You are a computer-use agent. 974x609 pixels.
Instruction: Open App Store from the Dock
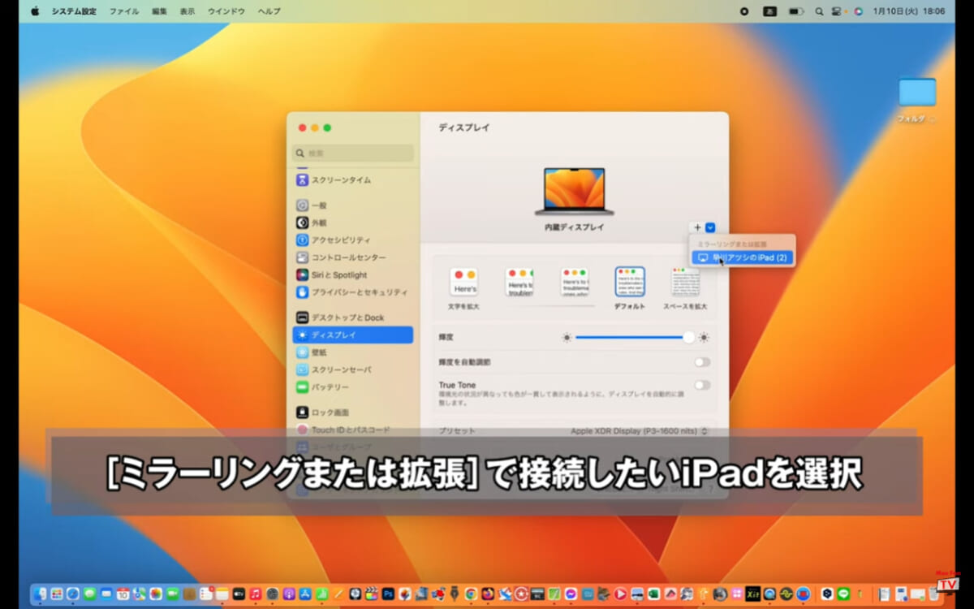305,594
